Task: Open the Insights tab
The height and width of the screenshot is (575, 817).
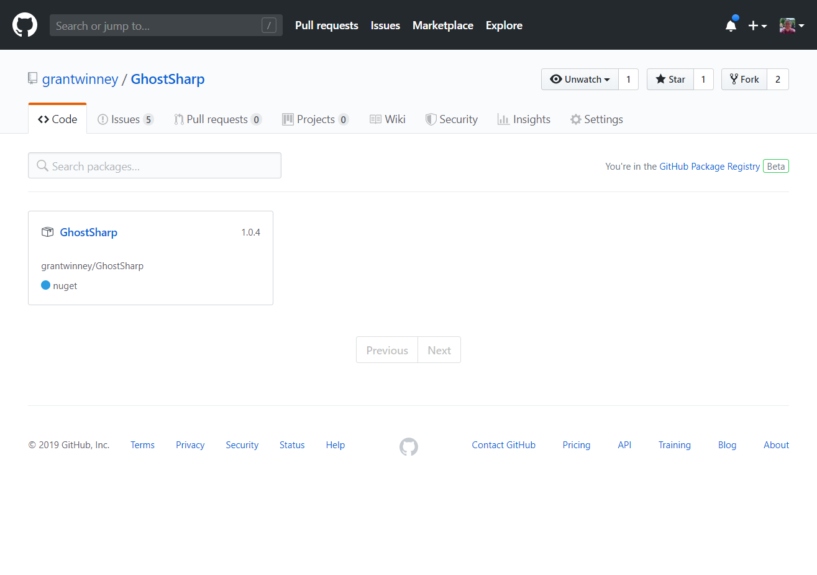Action: [x=524, y=119]
